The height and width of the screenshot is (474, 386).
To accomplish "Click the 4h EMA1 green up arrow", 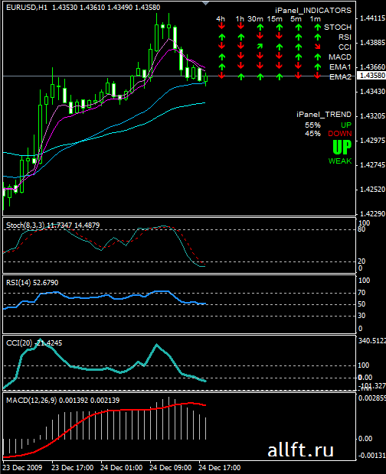I will point(221,67).
